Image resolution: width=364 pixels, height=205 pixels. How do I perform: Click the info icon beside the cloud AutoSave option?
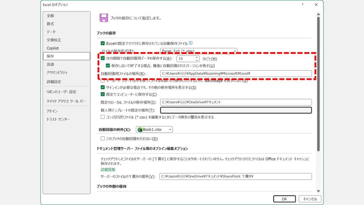pos(191,43)
